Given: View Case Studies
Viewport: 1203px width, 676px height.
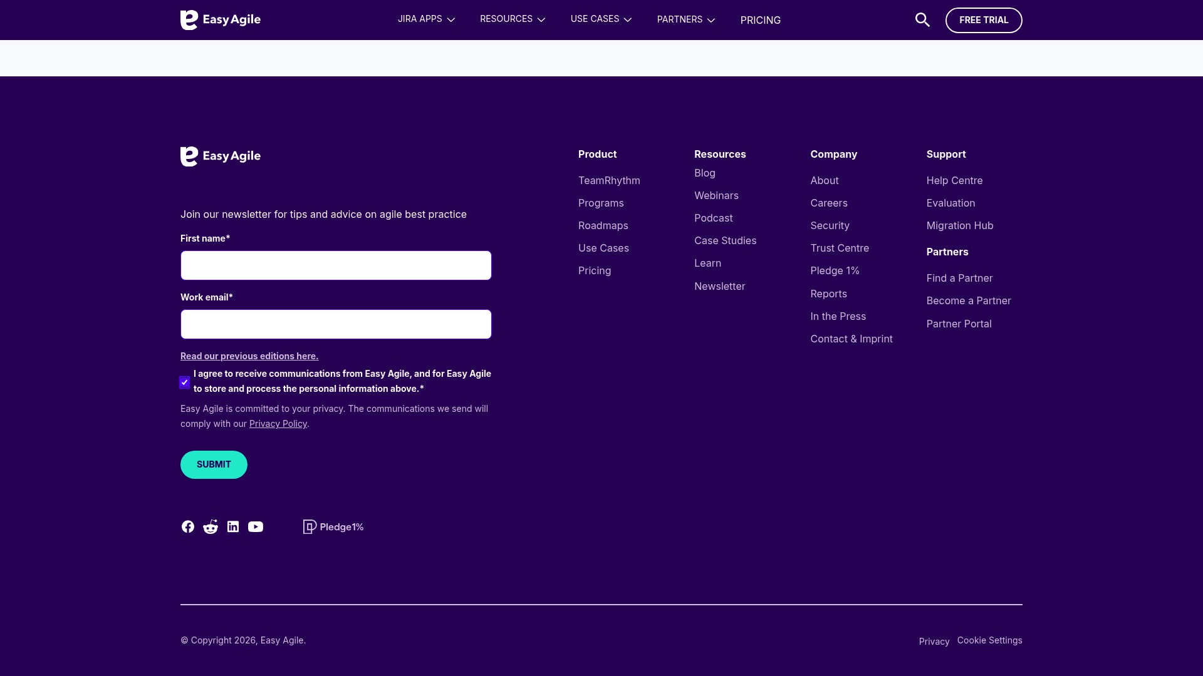Looking at the screenshot, I should tap(726, 240).
